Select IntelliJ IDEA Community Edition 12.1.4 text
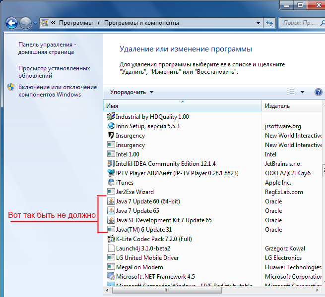This screenshot has height=297, width=325. [166, 164]
